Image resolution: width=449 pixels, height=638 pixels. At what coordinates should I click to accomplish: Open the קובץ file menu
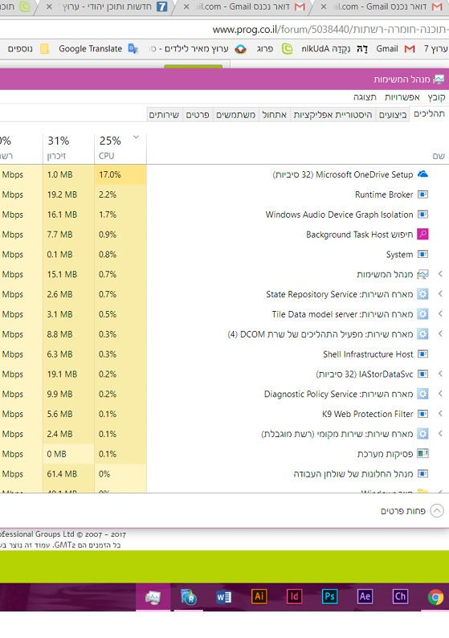click(436, 97)
